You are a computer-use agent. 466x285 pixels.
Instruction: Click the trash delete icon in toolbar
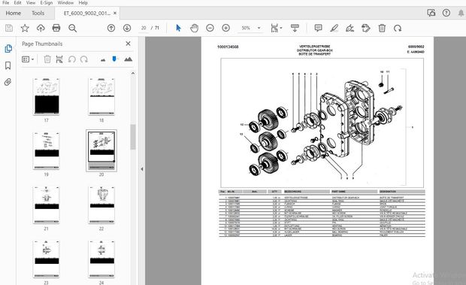click(x=382, y=28)
